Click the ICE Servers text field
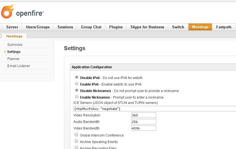 [154, 109]
